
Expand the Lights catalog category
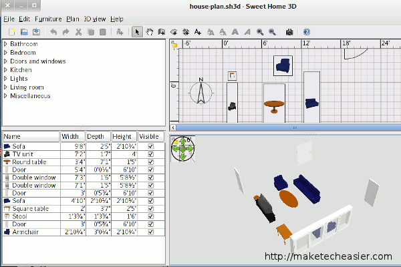click(5, 79)
